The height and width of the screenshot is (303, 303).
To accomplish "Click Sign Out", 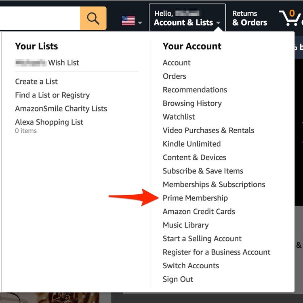I will 178,279.
